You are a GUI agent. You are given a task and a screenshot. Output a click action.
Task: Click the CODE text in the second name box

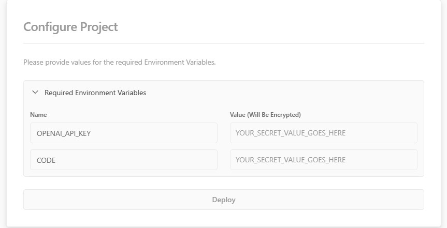(46, 160)
